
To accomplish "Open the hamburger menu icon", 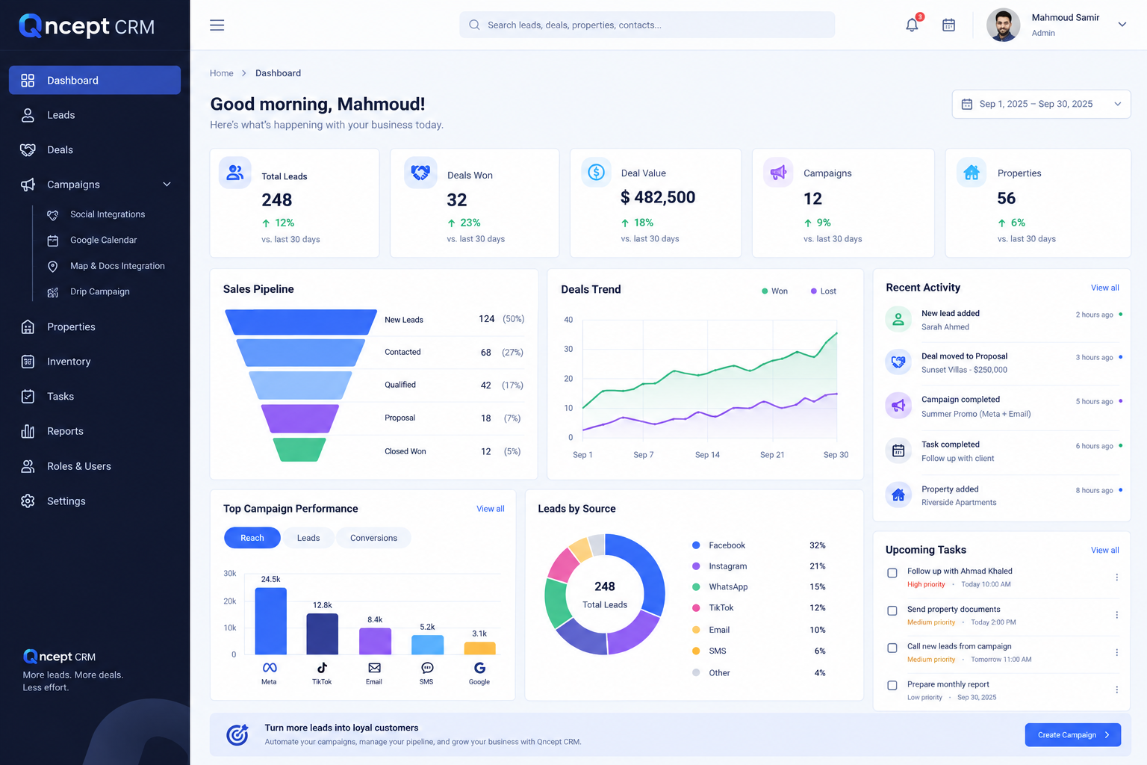I will pyautogui.click(x=217, y=25).
